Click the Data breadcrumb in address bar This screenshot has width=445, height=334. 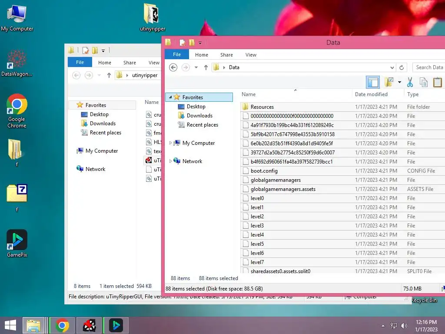coord(234,67)
